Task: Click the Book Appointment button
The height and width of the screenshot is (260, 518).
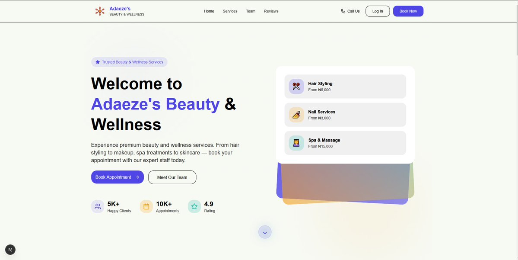Action: coord(118,177)
